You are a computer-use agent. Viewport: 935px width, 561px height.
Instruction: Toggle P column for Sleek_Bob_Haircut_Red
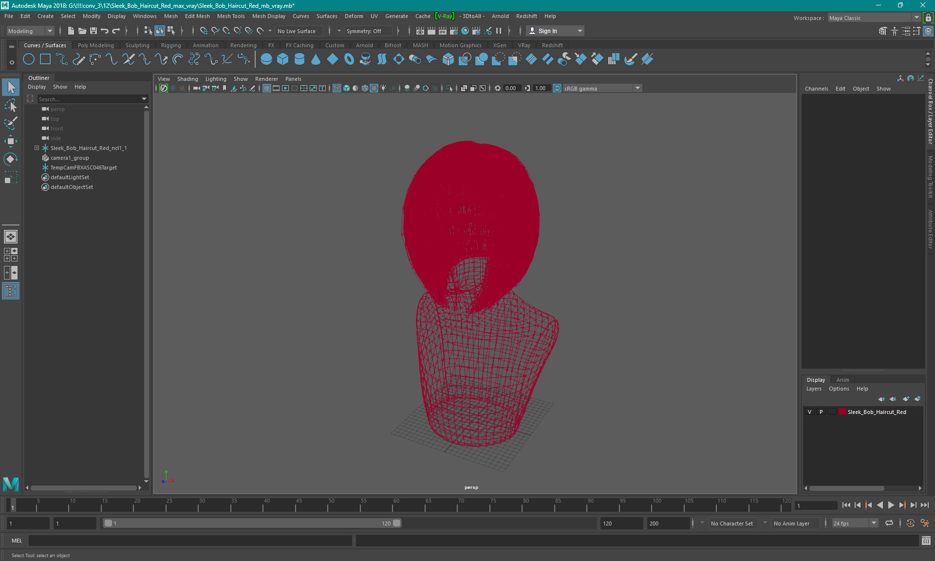(820, 412)
